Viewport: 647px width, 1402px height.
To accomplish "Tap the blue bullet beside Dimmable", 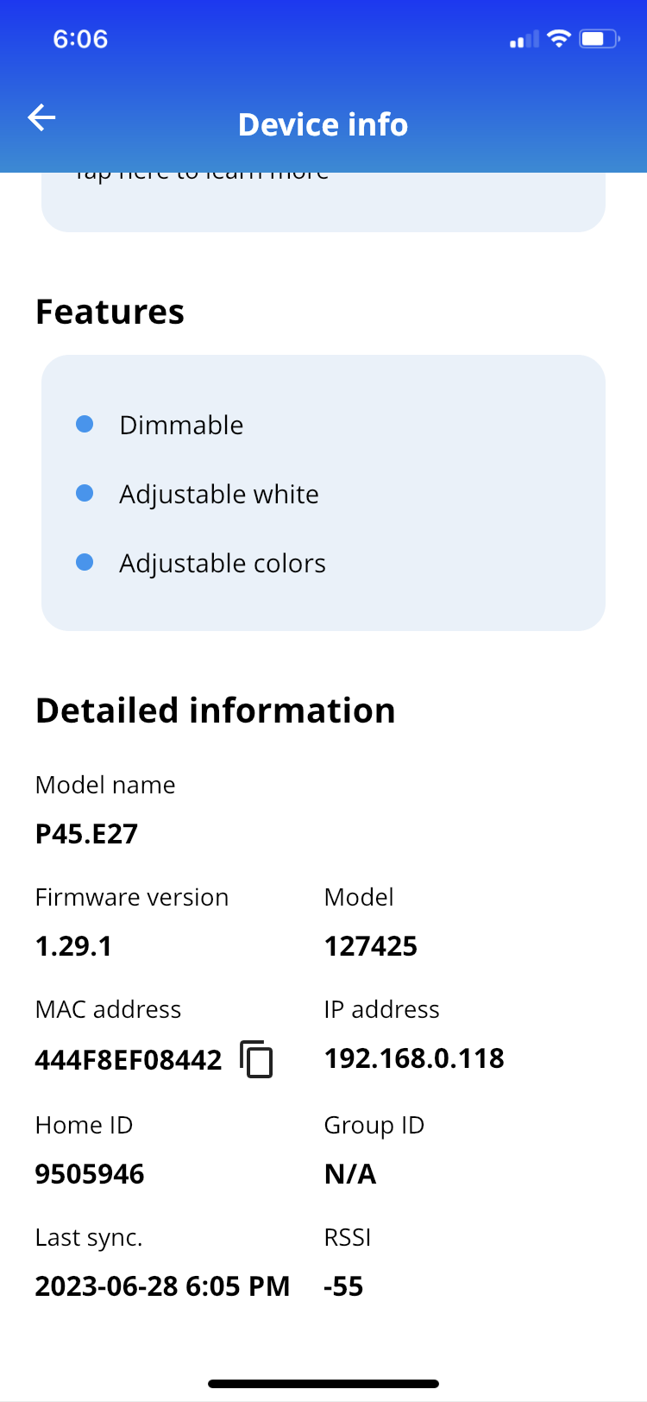I will [x=85, y=424].
